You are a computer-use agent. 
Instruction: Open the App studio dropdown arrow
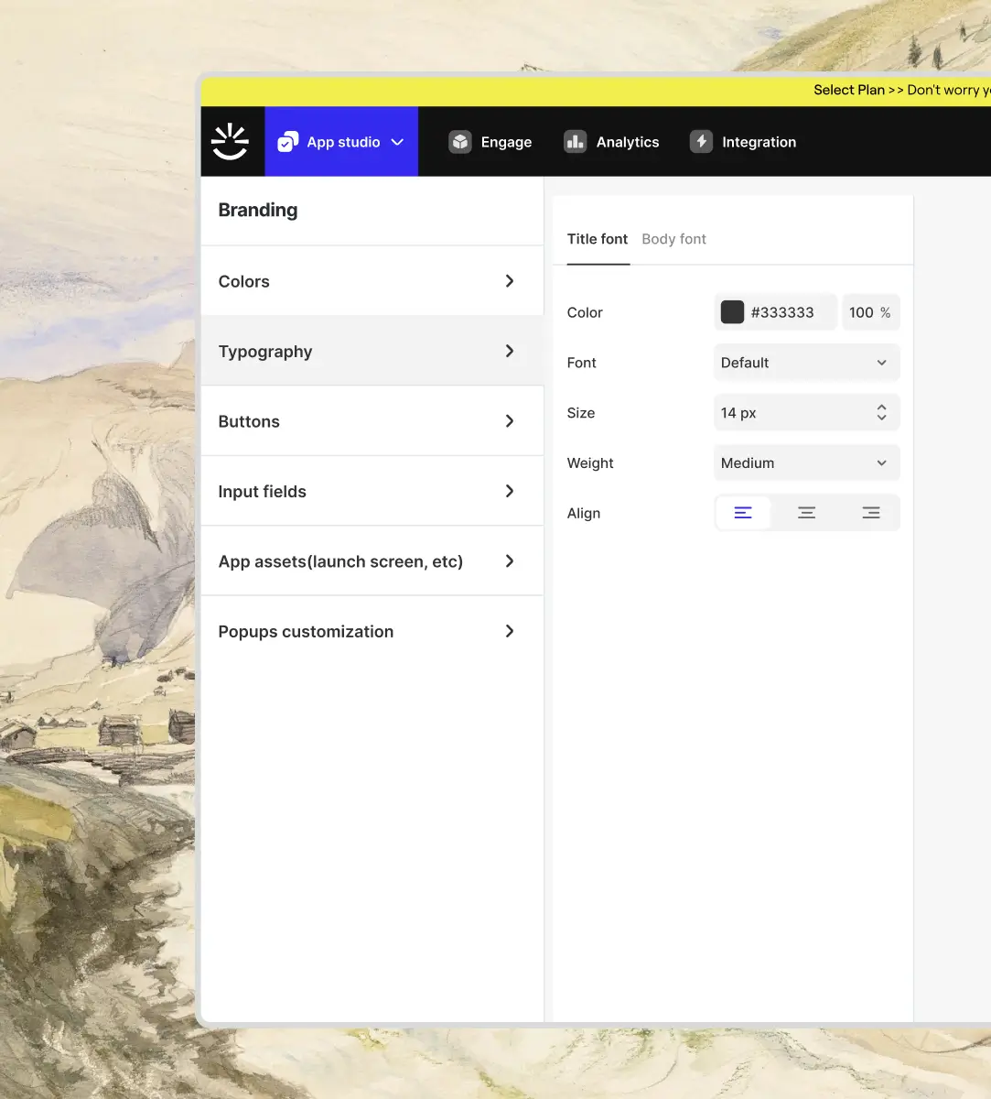397,142
